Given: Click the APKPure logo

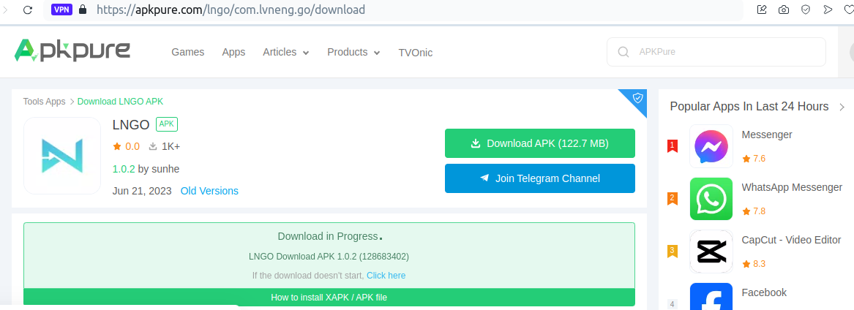Looking at the screenshot, I should click(x=72, y=51).
